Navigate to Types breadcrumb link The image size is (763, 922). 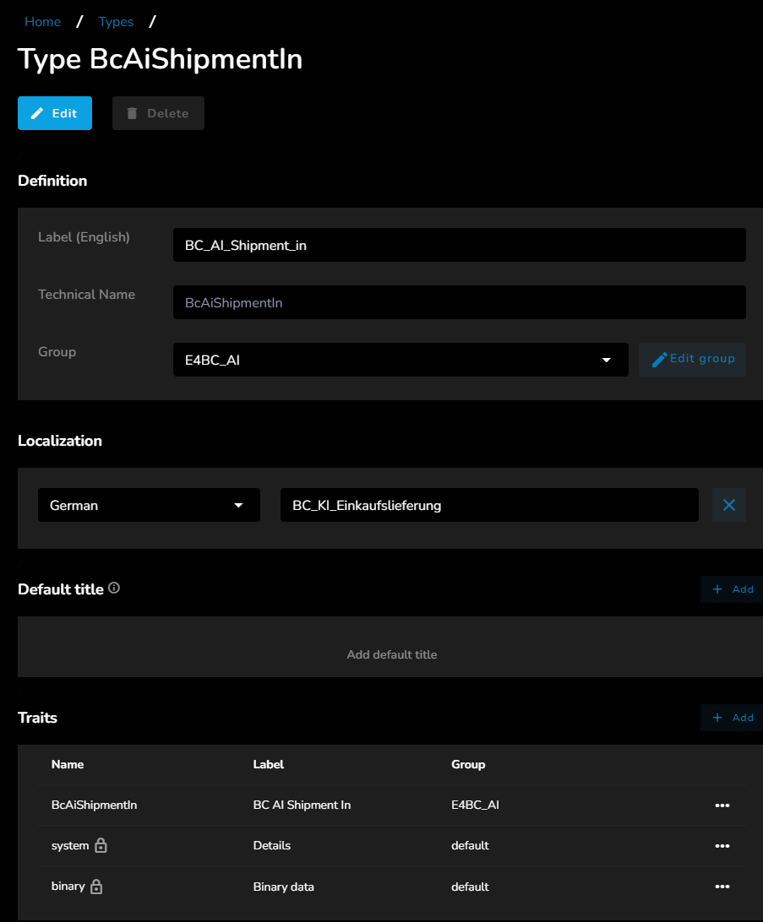(116, 22)
